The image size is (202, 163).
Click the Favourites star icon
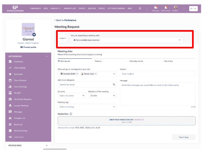coord(10,74)
